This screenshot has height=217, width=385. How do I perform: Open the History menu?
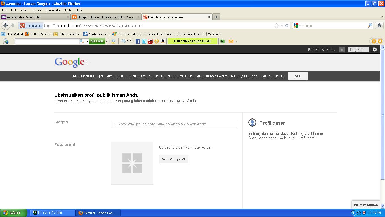click(36, 10)
